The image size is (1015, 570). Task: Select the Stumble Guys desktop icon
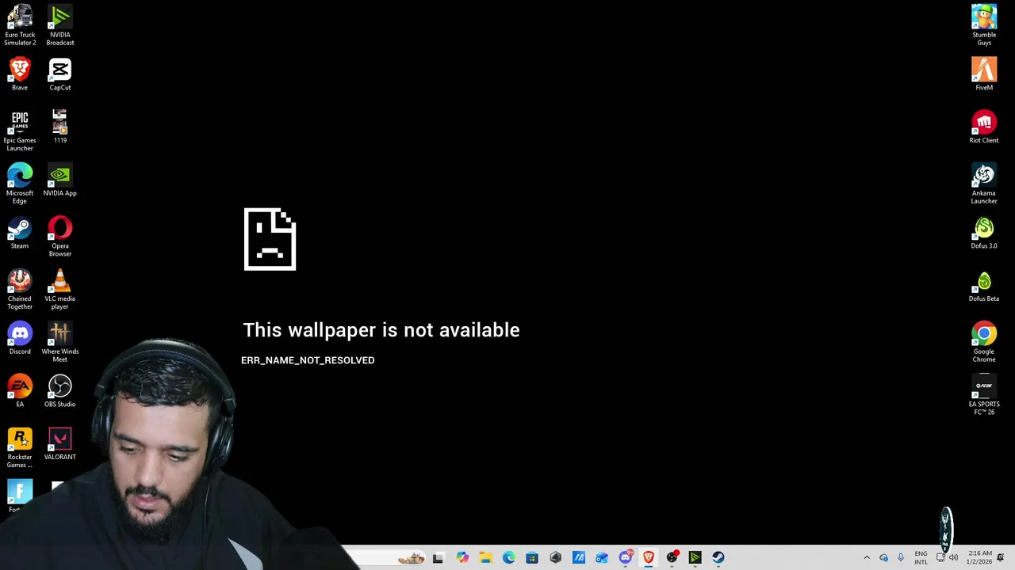[x=984, y=25]
